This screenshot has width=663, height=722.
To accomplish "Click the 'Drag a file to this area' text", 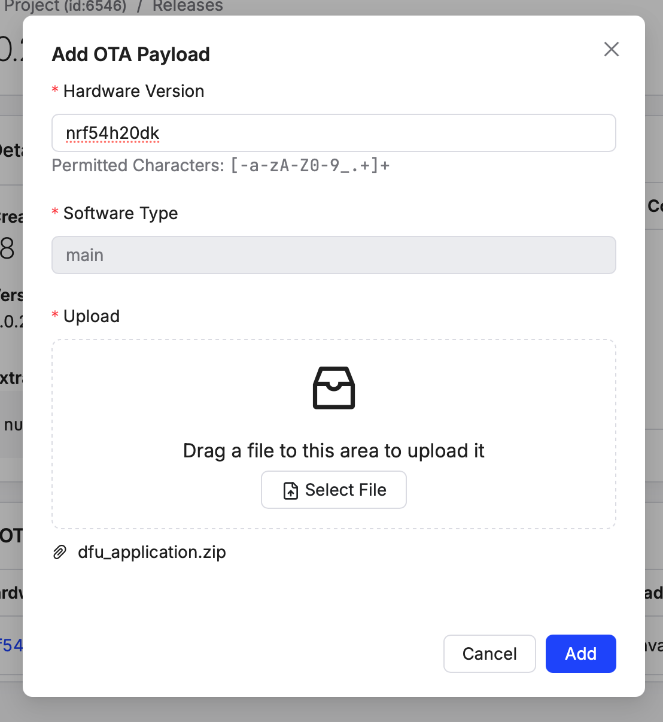I will point(334,451).
